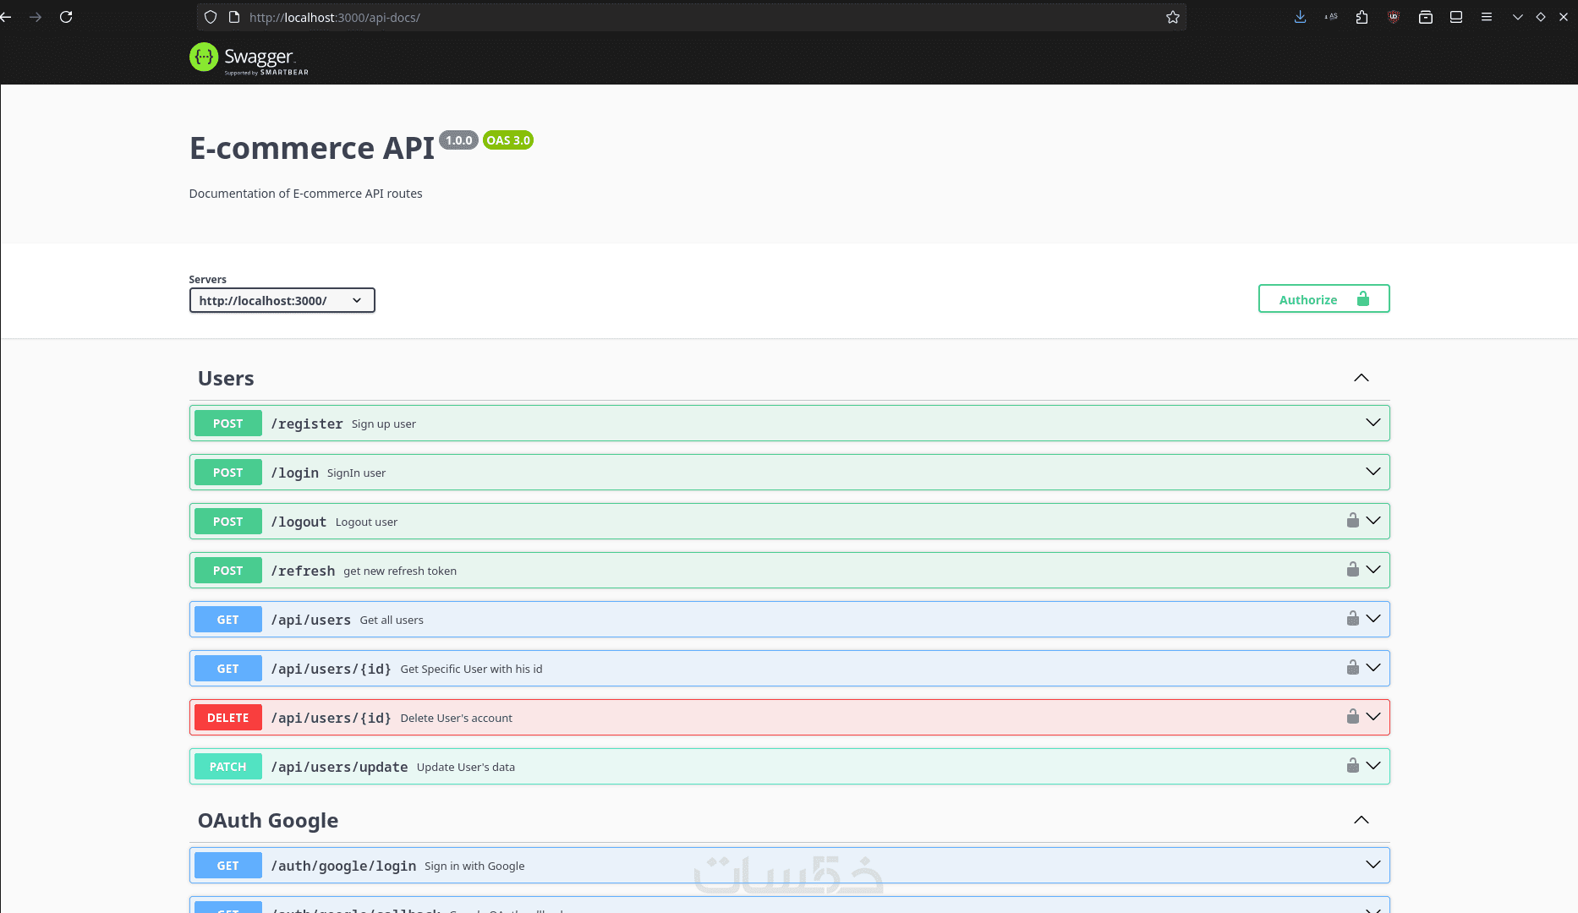Click the GET /api/users endpoint path
The width and height of the screenshot is (1578, 913).
coord(310,620)
